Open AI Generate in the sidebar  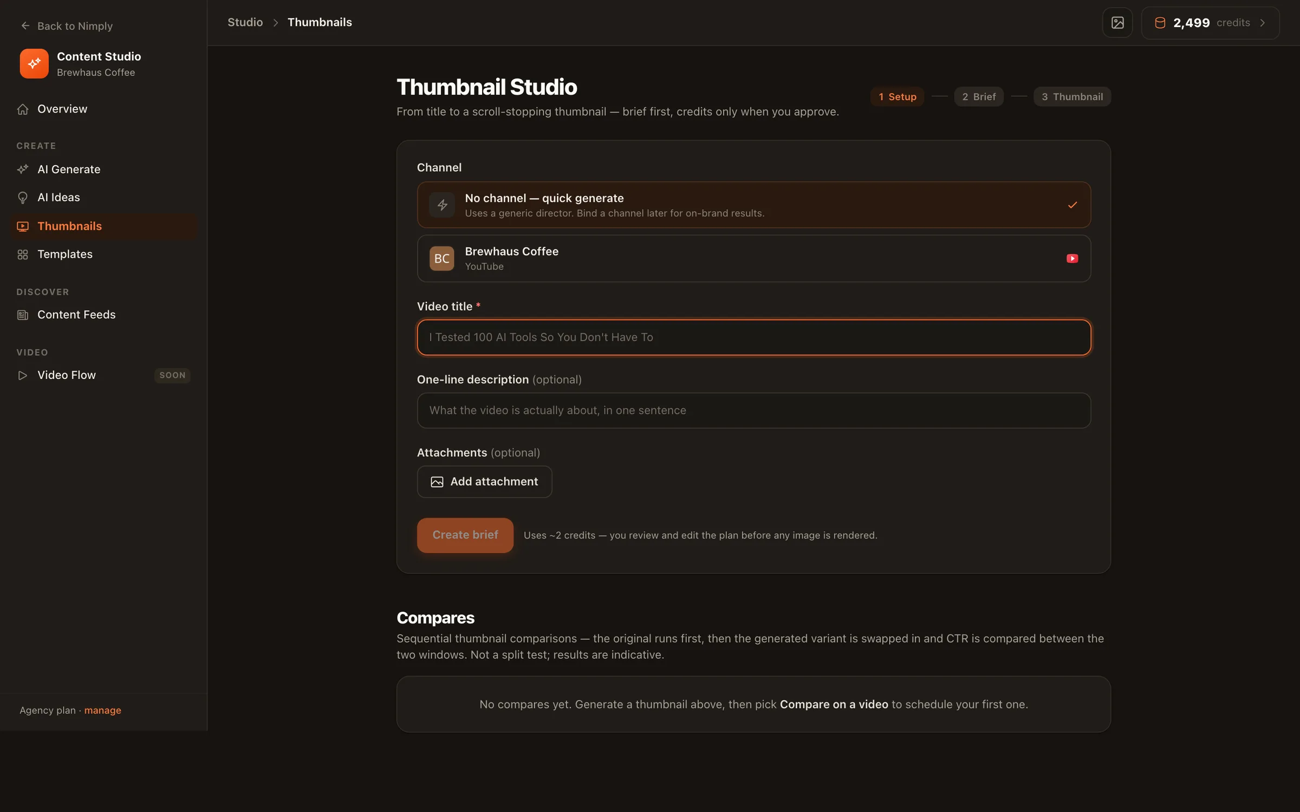104,169
